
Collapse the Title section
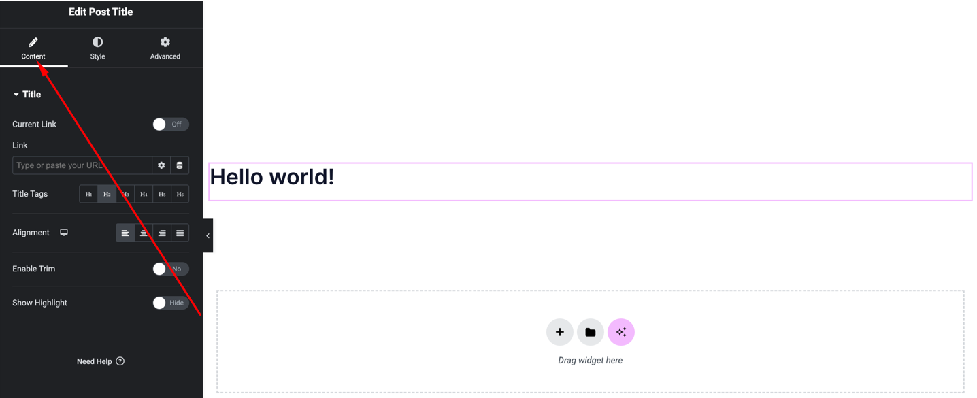tap(27, 95)
